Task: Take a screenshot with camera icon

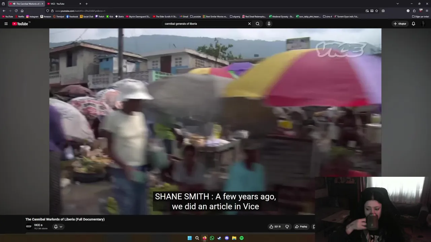Action: (383, 11)
